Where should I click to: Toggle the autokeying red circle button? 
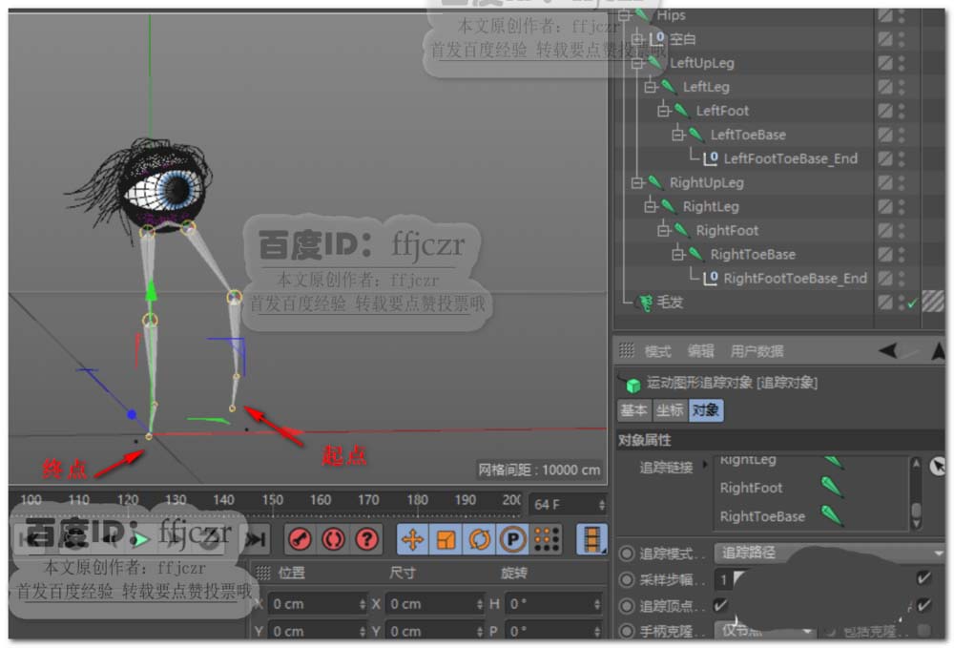333,539
